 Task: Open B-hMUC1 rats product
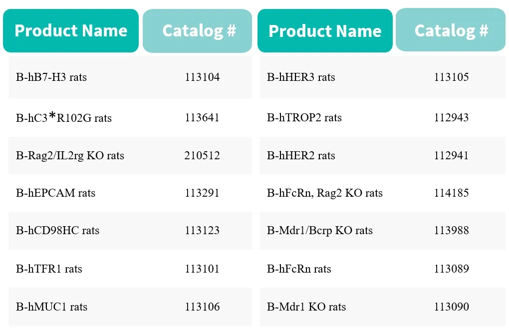(x=51, y=307)
